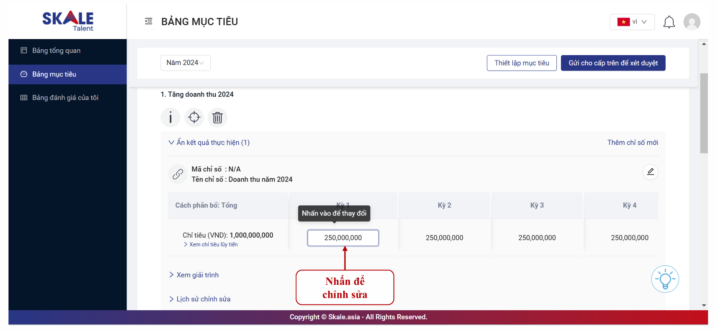Viewport: 717px width, 332px height.
Task: Click the crosshair target icon
Action: 194,117
